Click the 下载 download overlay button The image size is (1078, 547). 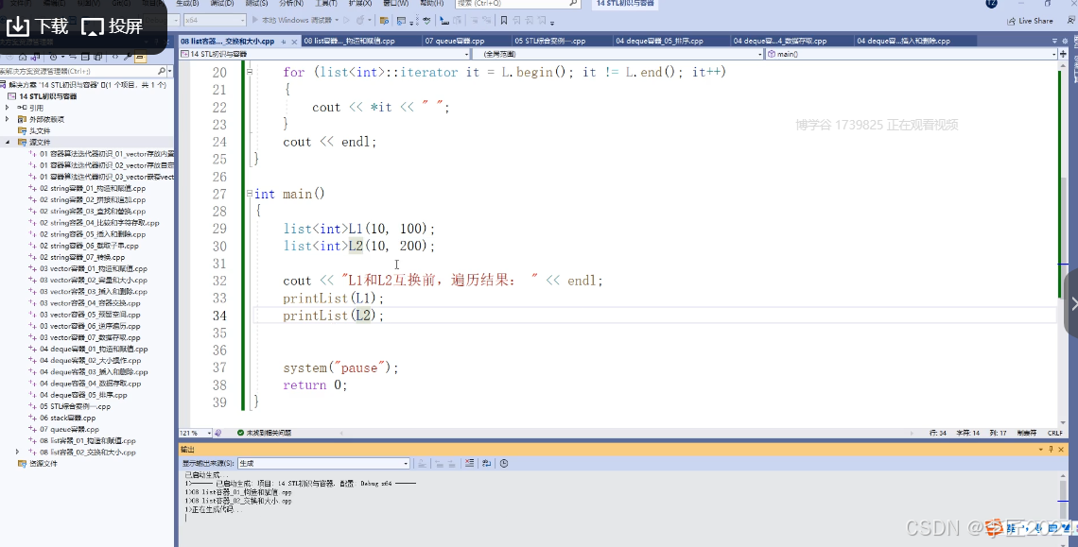point(38,26)
